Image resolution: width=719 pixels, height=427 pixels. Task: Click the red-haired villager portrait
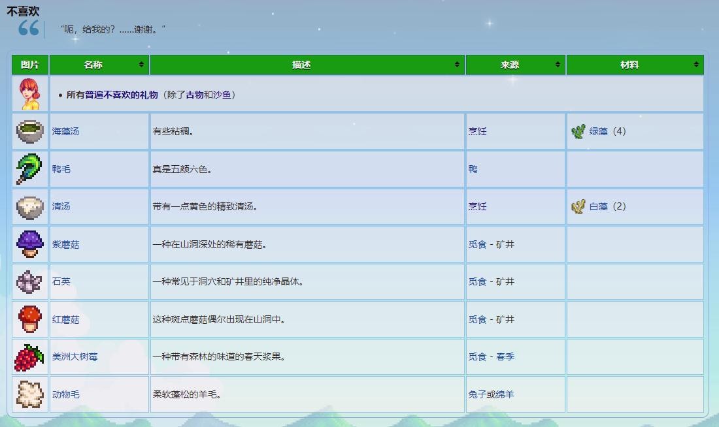coord(29,94)
